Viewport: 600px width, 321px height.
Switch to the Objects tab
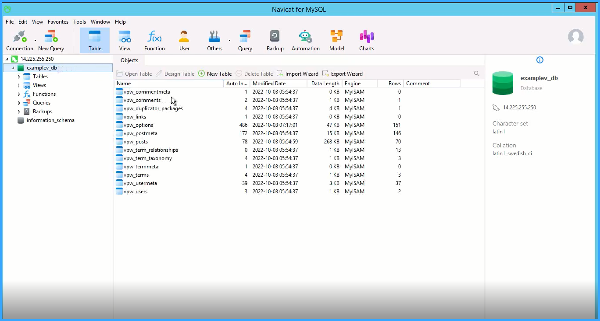click(x=129, y=60)
